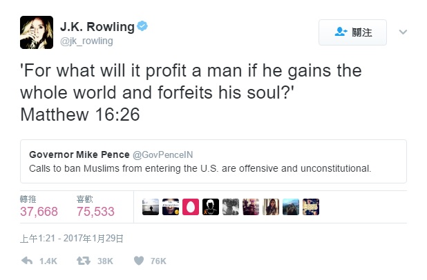
Task: Retweet using the retweet arrows icon
Action: point(84,261)
